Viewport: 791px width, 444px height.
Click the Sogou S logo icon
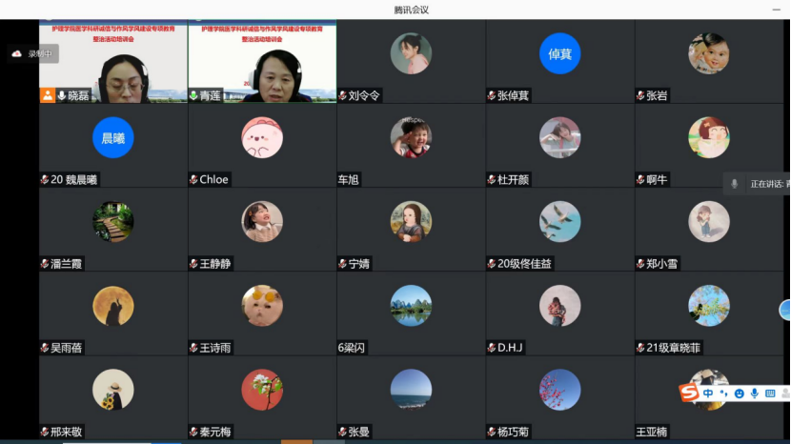[x=689, y=393]
